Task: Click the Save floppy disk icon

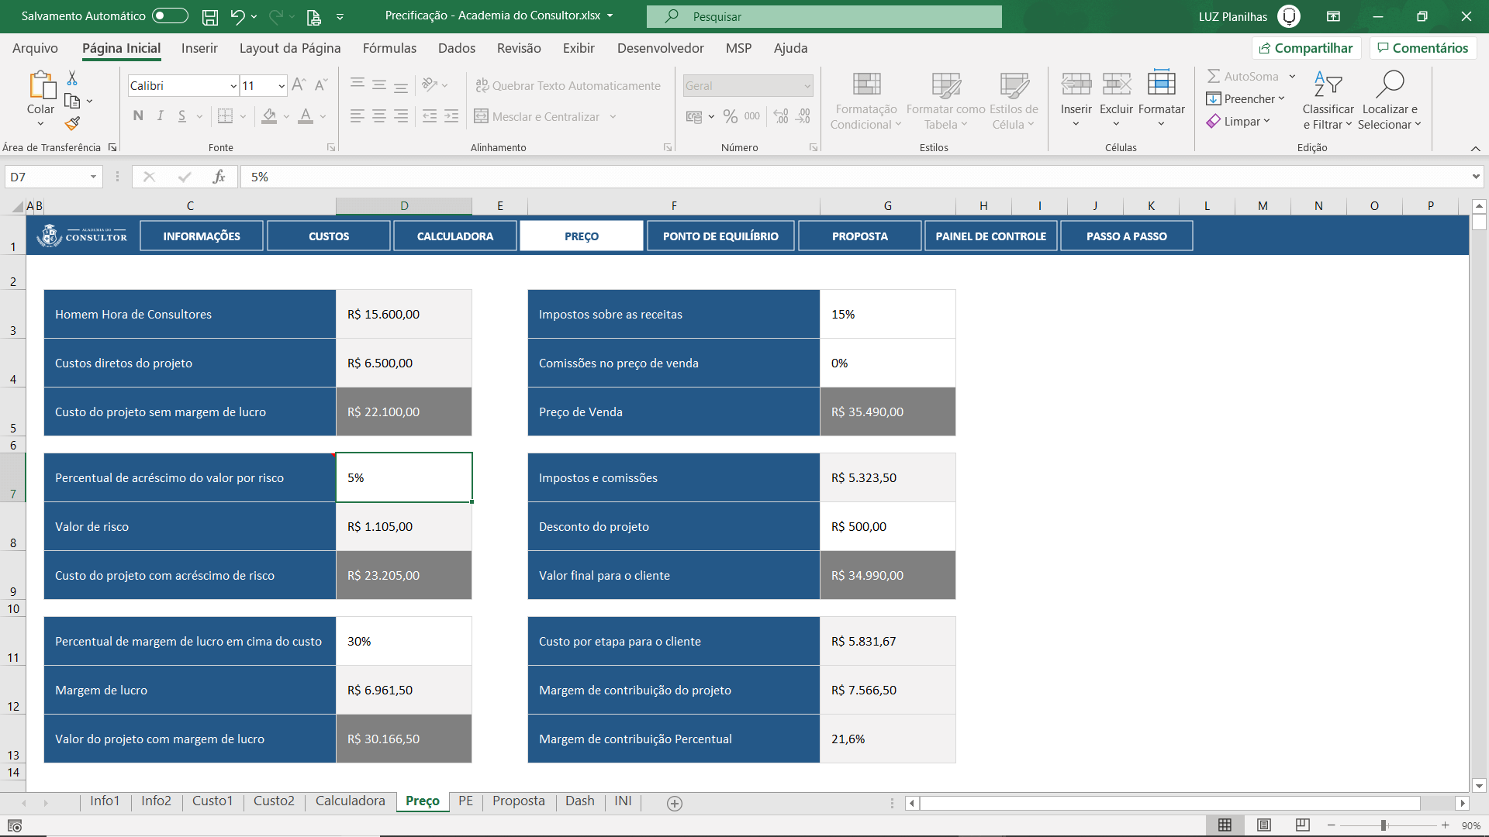Action: click(x=209, y=16)
